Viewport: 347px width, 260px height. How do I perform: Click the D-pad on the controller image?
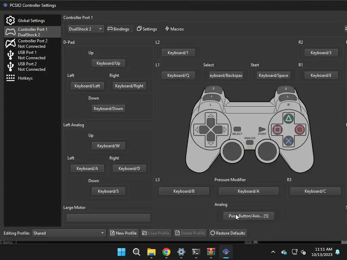(211, 130)
